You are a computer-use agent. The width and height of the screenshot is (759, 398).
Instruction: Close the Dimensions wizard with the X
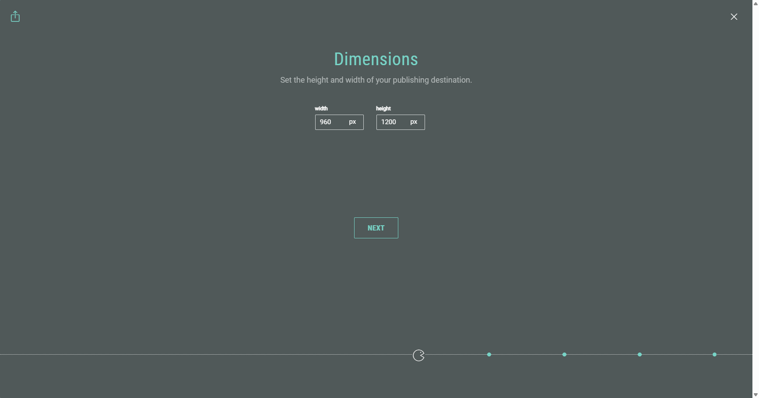coord(734,17)
